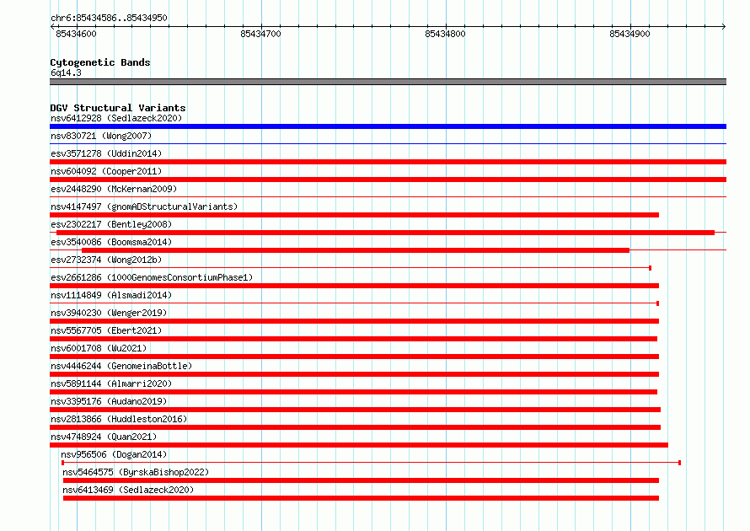
Task: Select the nsv6413469 (Sedlazeck2020) label
Action: (128, 490)
